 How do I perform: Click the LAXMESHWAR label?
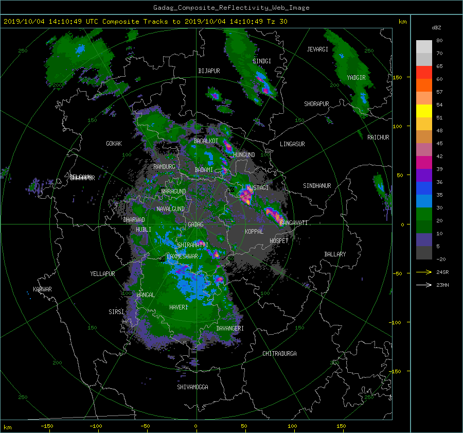[x=182, y=256]
